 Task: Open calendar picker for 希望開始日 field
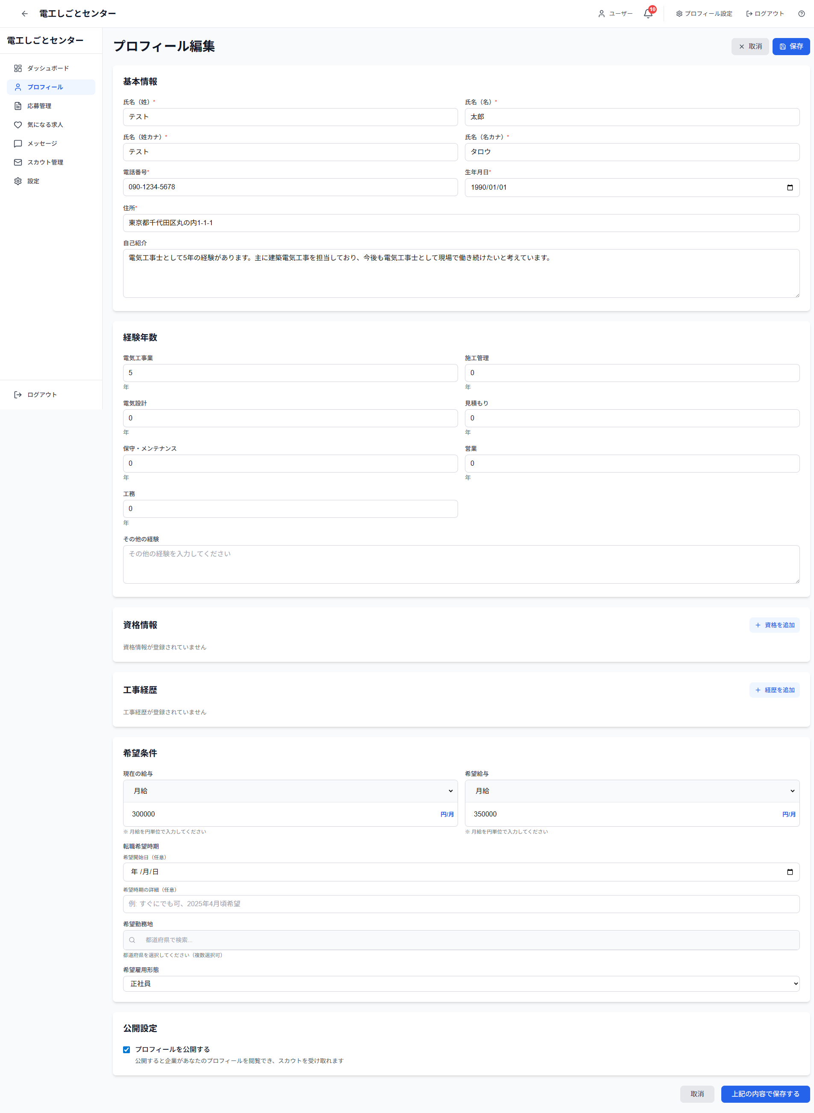pos(789,872)
